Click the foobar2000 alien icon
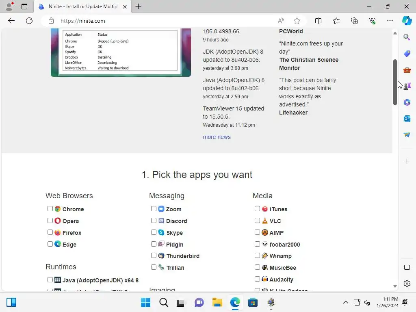Viewport: 416px width, 312px height. pos(265,244)
